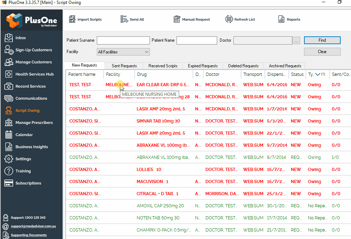The image size is (351, 239).
Task: Open the Inbox sidebar icon
Action: click(9, 38)
